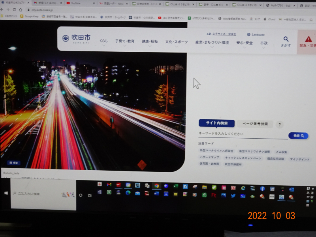The image size is (316, 237).
Task: Open Task View icon on taskbar
Action: 90,195
